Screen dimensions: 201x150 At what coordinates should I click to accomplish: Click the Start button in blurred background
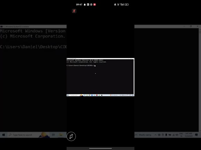pyautogui.click(x=3, y=135)
